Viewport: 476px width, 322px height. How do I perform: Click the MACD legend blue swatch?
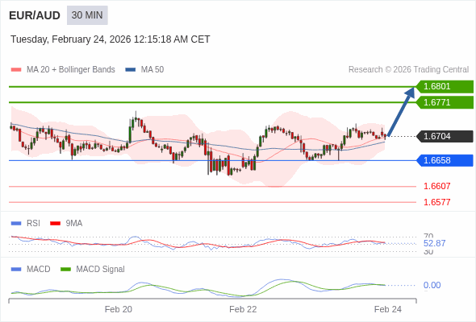(16, 270)
